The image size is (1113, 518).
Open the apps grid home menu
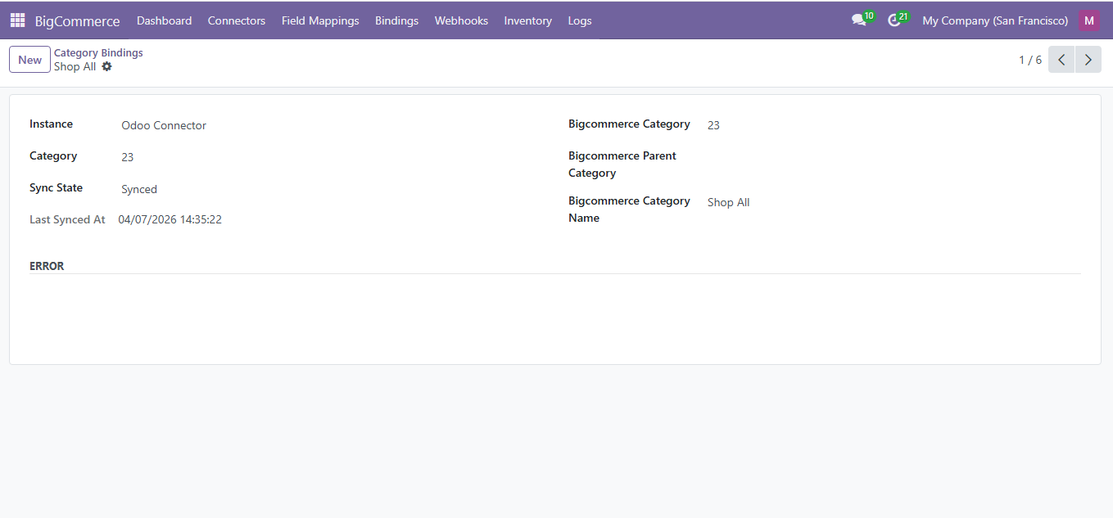pyautogui.click(x=17, y=20)
